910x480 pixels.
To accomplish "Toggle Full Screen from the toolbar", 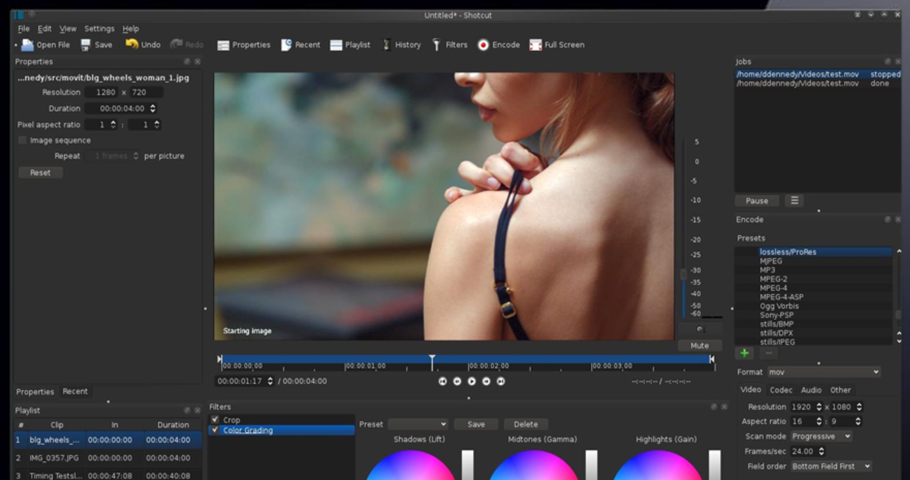I will (x=557, y=45).
